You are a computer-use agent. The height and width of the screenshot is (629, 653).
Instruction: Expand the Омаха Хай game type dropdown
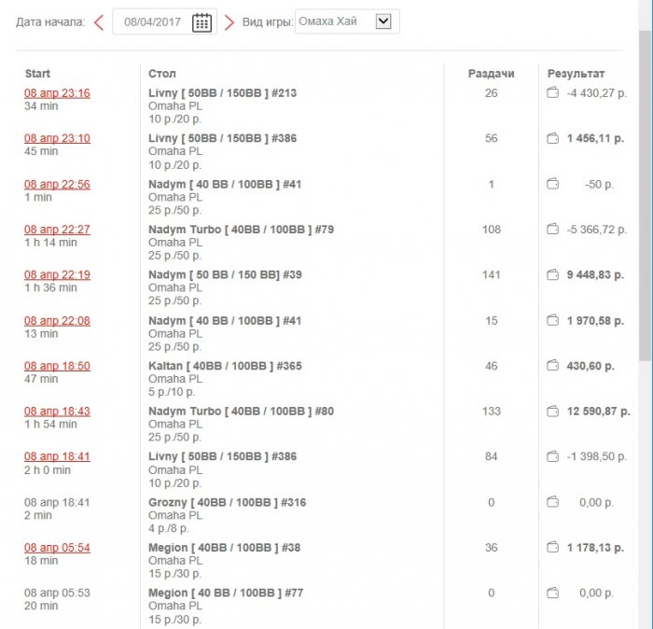point(382,21)
